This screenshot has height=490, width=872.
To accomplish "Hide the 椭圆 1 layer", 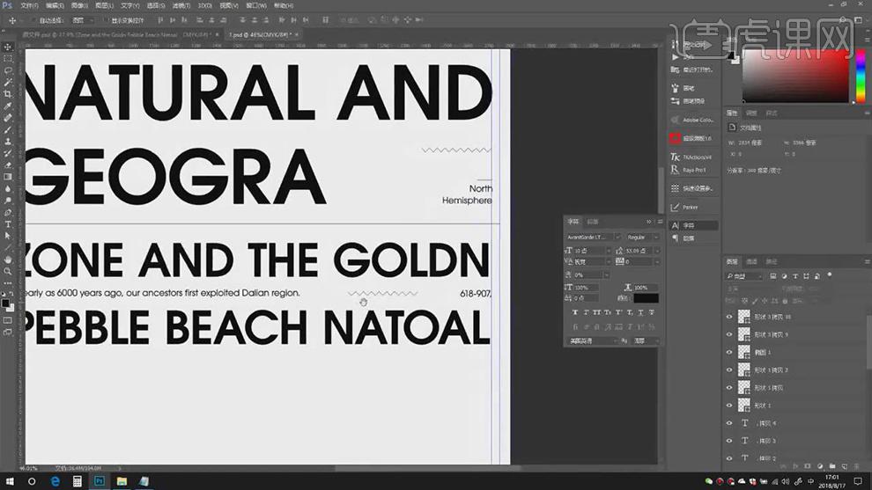I will point(729,352).
